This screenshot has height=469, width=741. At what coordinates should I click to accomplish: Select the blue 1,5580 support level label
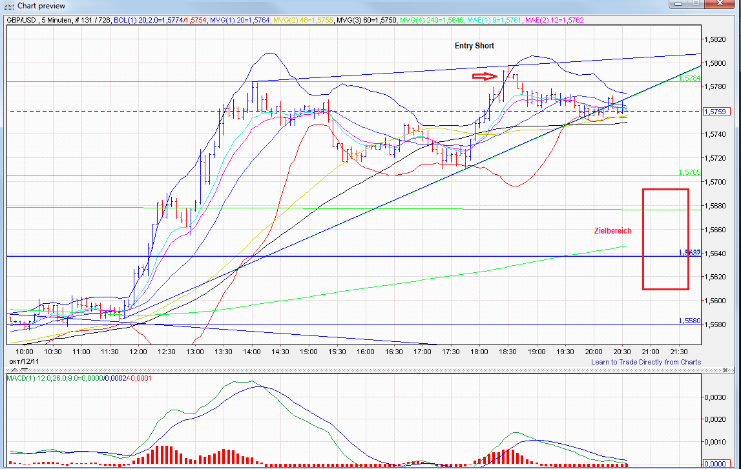tap(685, 321)
